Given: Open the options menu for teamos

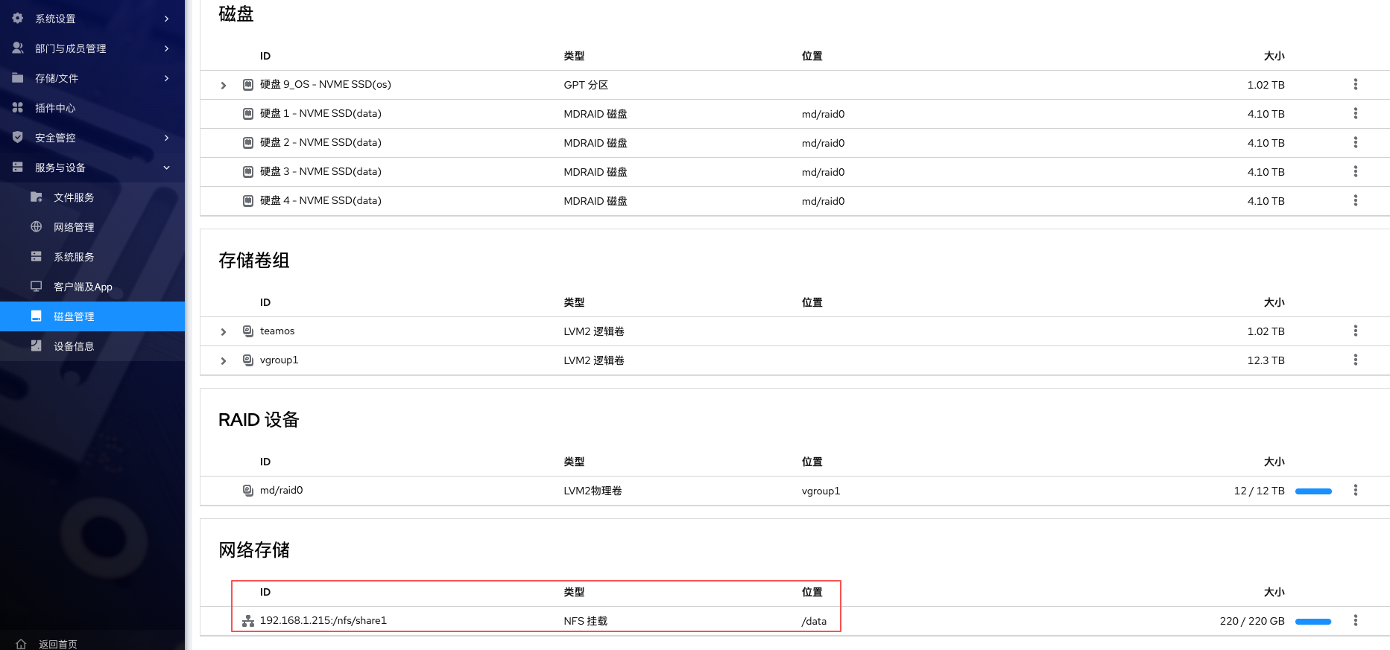Looking at the screenshot, I should (x=1355, y=331).
